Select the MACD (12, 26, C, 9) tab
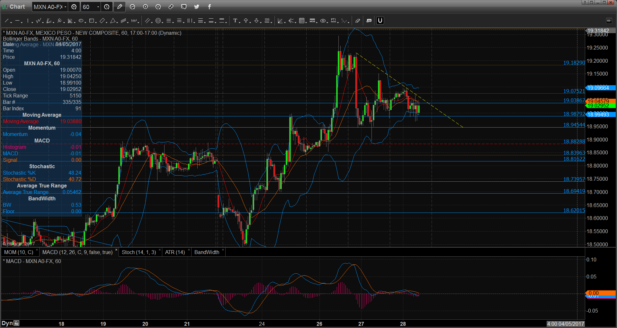Viewport: 617px width, 328px height. point(77,252)
